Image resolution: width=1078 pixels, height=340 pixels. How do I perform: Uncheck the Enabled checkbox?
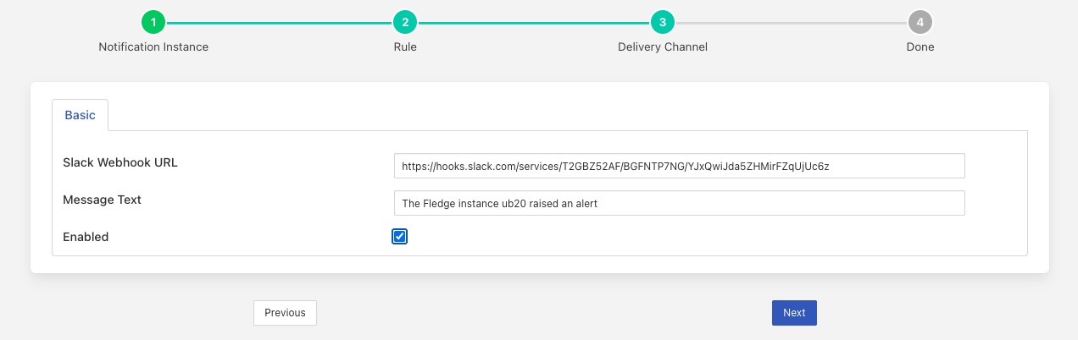point(400,237)
